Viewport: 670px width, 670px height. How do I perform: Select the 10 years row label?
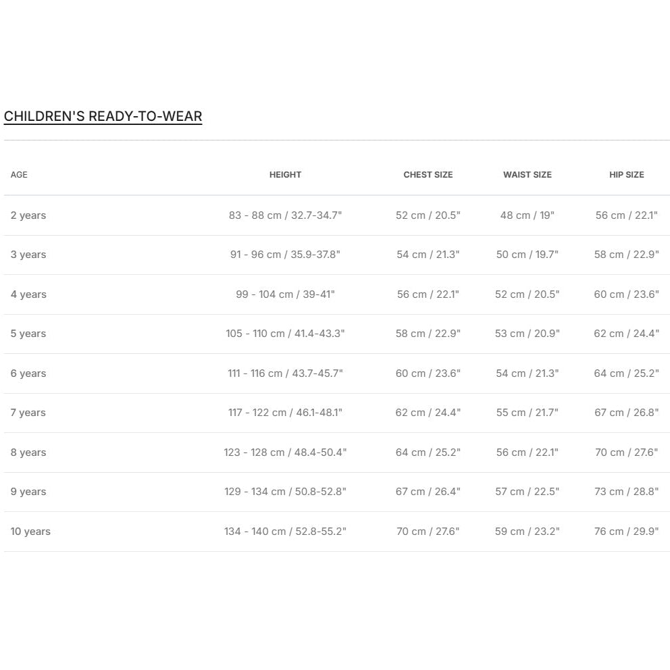pyautogui.click(x=30, y=532)
